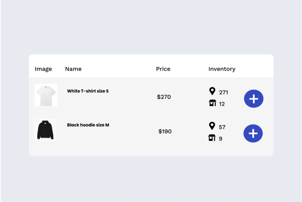Viewport: 302px width, 202px height.
Task: Click the 57 location stock count
Action: tap(222, 127)
